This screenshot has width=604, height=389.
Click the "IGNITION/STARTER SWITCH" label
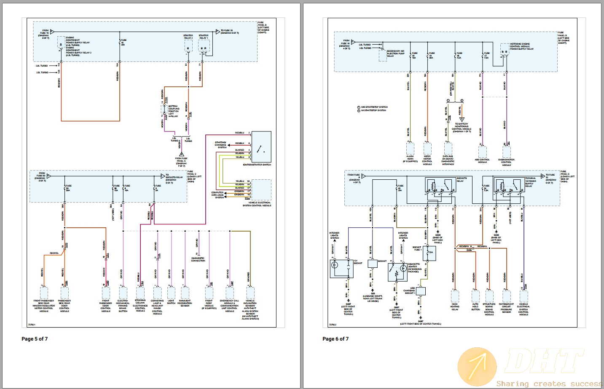pos(257,165)
